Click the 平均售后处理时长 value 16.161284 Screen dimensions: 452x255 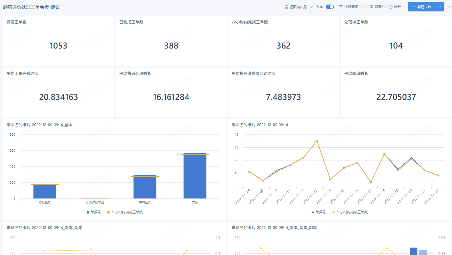pyautogui.click(x=171, y=97)
